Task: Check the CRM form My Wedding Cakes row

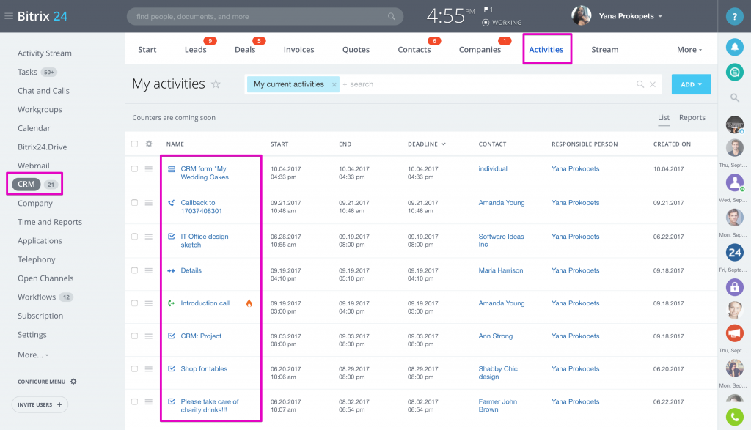Action: [x=135, y=168]
